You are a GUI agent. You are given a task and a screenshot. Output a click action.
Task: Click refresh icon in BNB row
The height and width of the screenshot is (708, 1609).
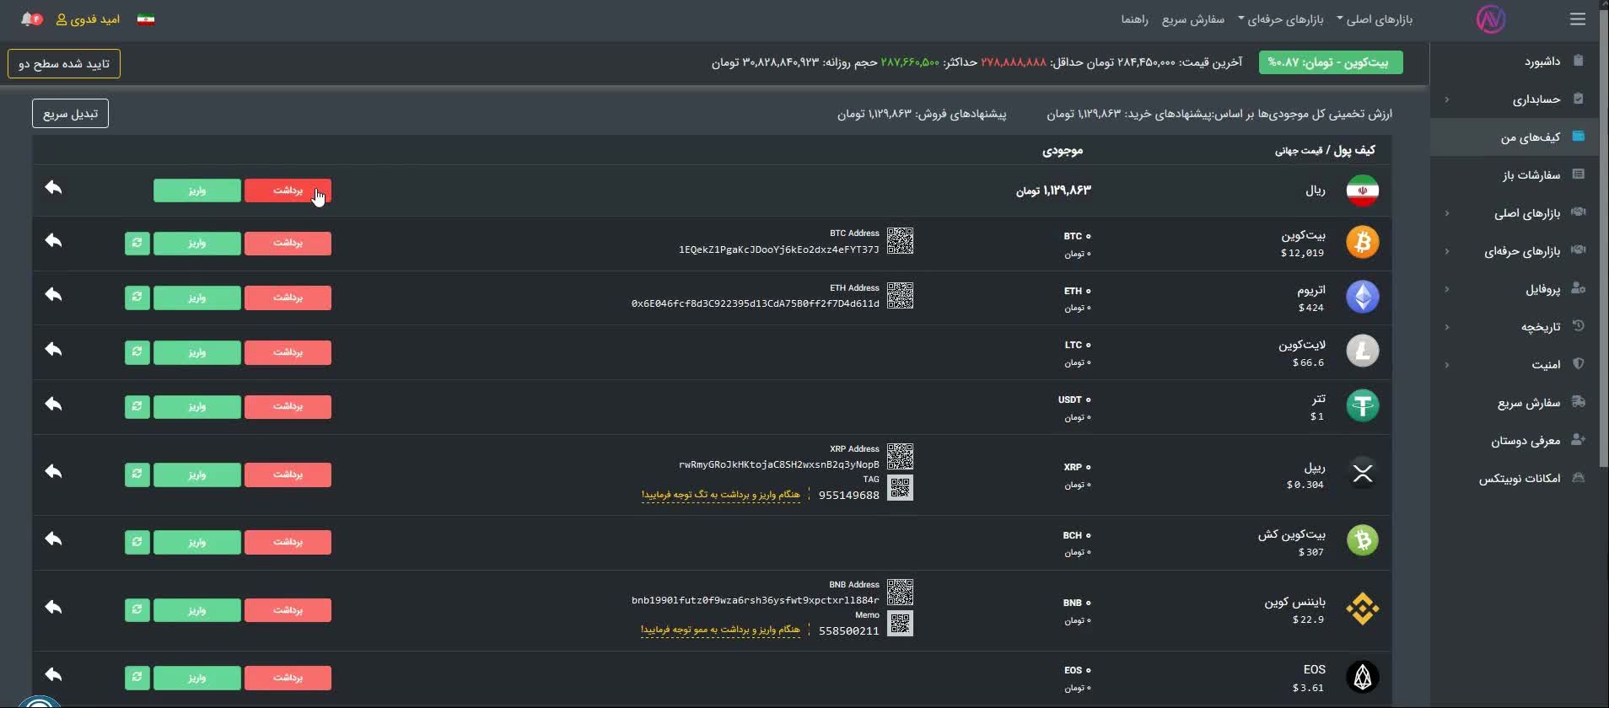(137, 609)
